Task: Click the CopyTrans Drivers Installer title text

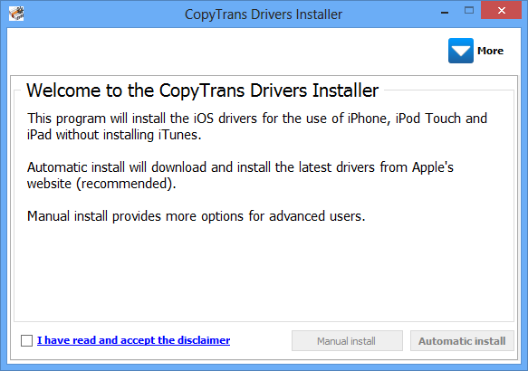Action: 264,14
